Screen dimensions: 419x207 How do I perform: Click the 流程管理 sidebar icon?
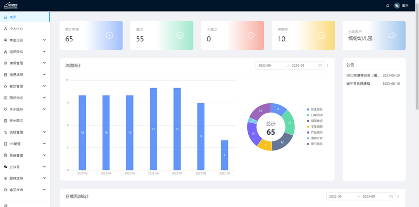click(6, 132)
